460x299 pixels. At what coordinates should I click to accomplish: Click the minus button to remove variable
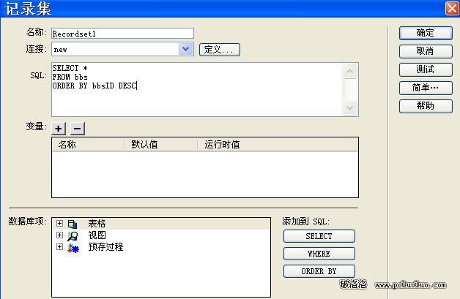77,128
